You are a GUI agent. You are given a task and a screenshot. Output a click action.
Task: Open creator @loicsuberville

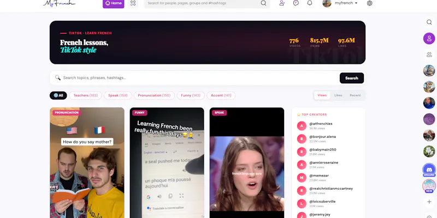point(322,202)
